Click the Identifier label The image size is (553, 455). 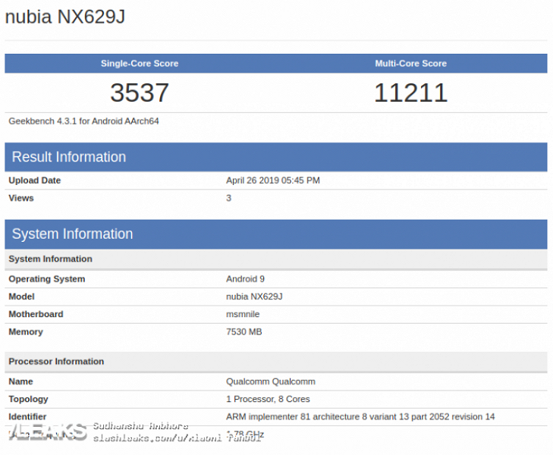(27, 417)
